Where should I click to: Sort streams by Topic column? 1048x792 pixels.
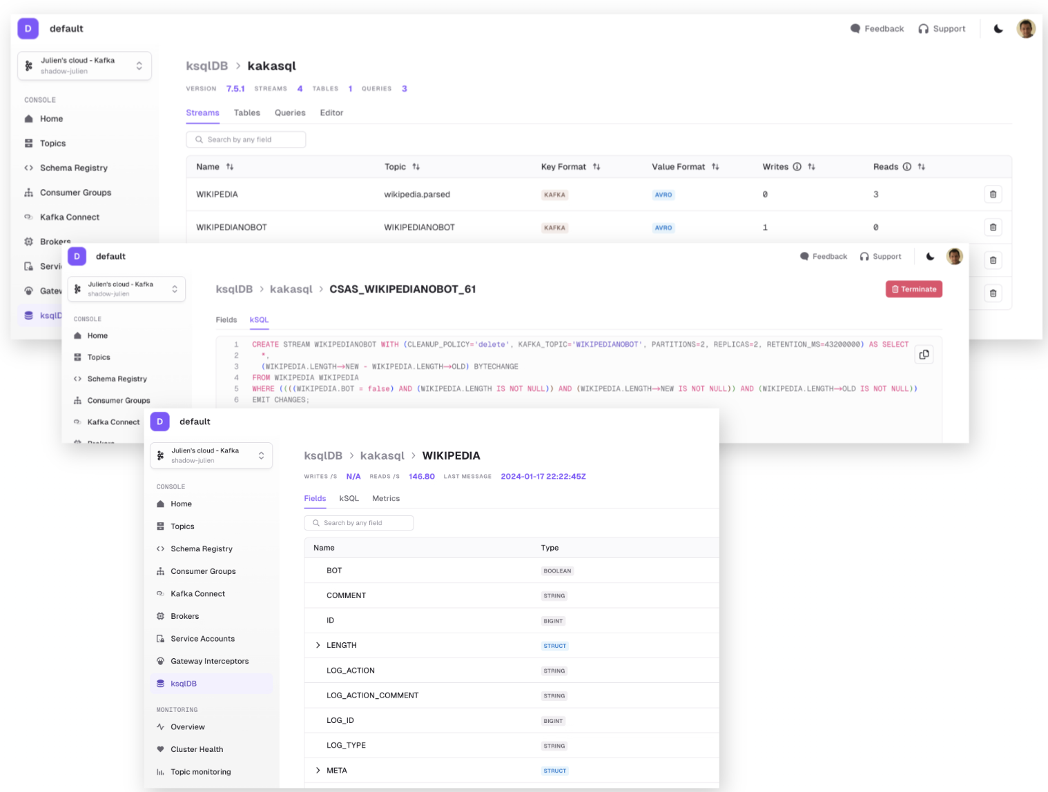pyautogui.click(x=416, y=167)
